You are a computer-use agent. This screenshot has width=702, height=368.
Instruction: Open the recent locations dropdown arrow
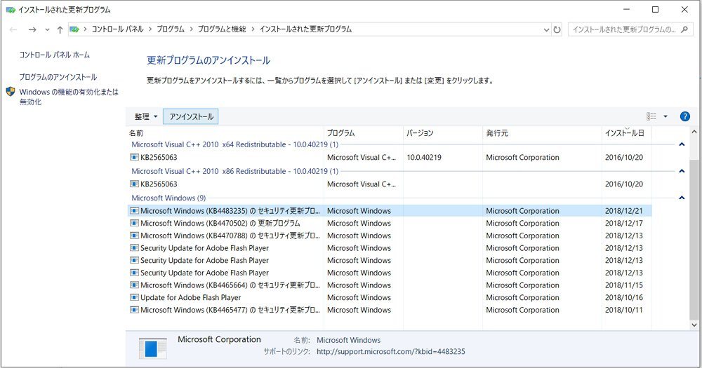coord(47,30)
